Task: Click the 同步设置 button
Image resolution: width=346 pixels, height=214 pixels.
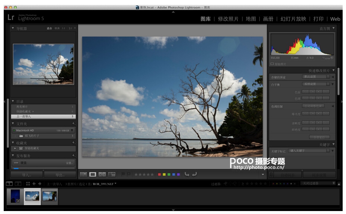Action: (319, 175)
